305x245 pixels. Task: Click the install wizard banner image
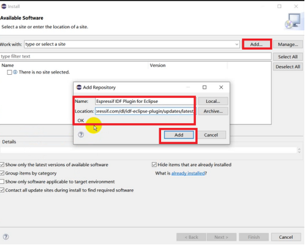294,21
